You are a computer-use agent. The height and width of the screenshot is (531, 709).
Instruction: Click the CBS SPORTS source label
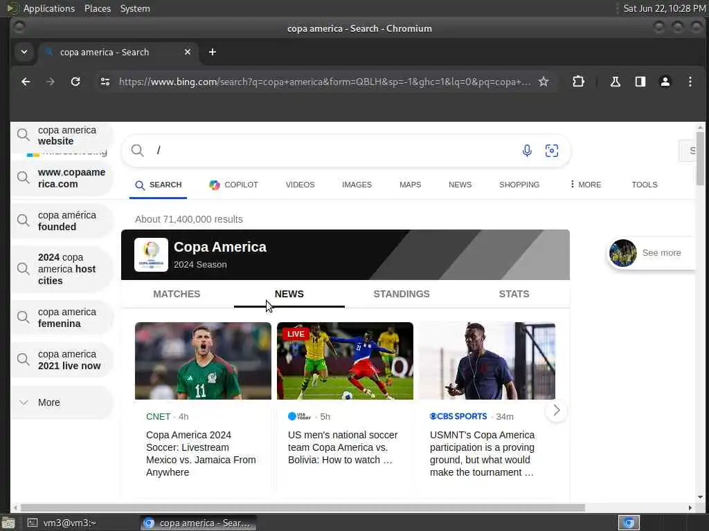click(x=458, y=416)
